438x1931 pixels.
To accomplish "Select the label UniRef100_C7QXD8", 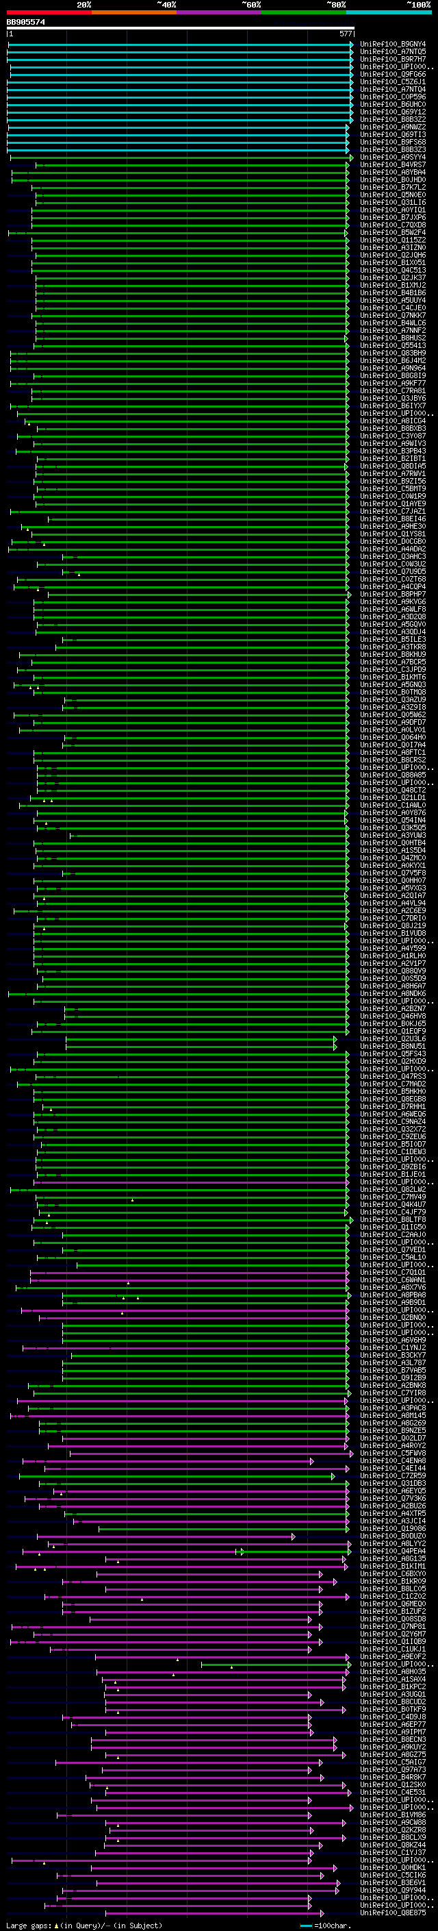I will (x=392, y=225).
